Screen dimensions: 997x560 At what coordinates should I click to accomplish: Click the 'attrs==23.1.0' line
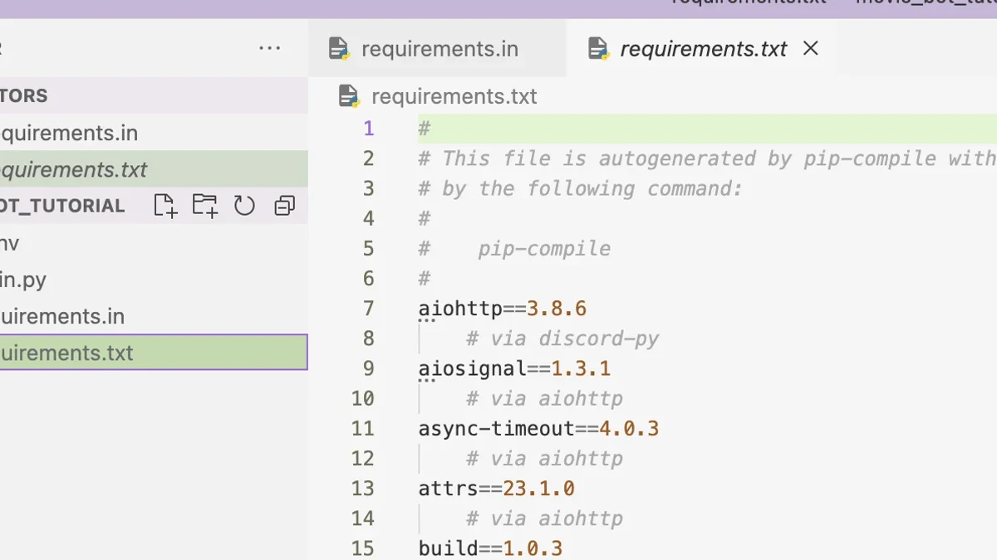(497, 488)
